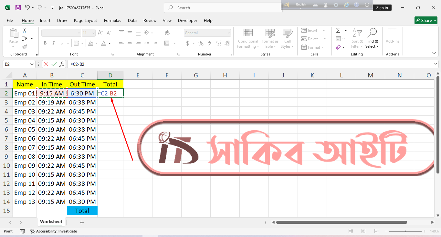
Task: Select the Format Painter brush icon
Action: tap(25, 47)
